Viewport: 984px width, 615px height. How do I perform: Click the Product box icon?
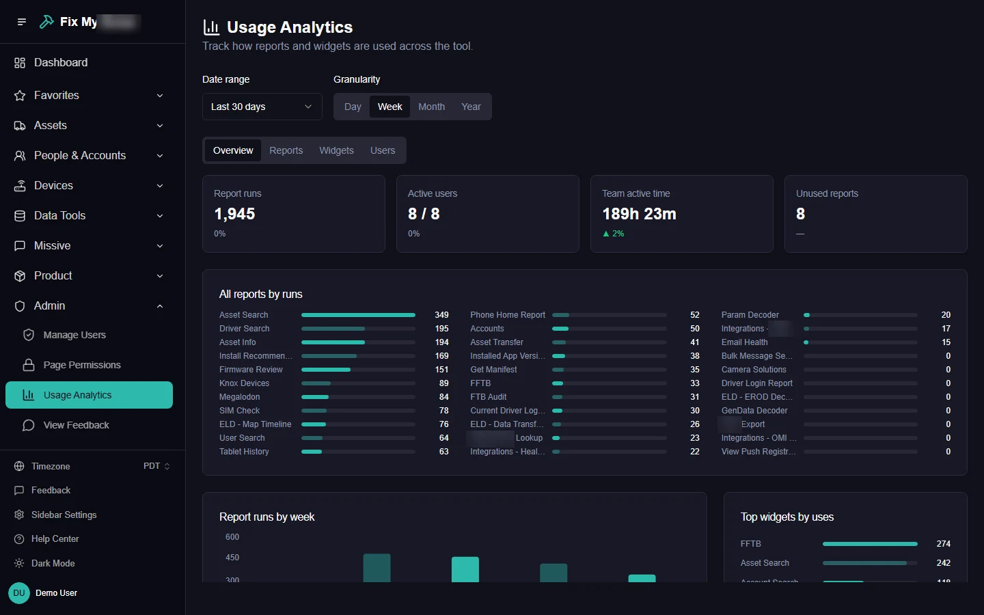pos(20,276)
